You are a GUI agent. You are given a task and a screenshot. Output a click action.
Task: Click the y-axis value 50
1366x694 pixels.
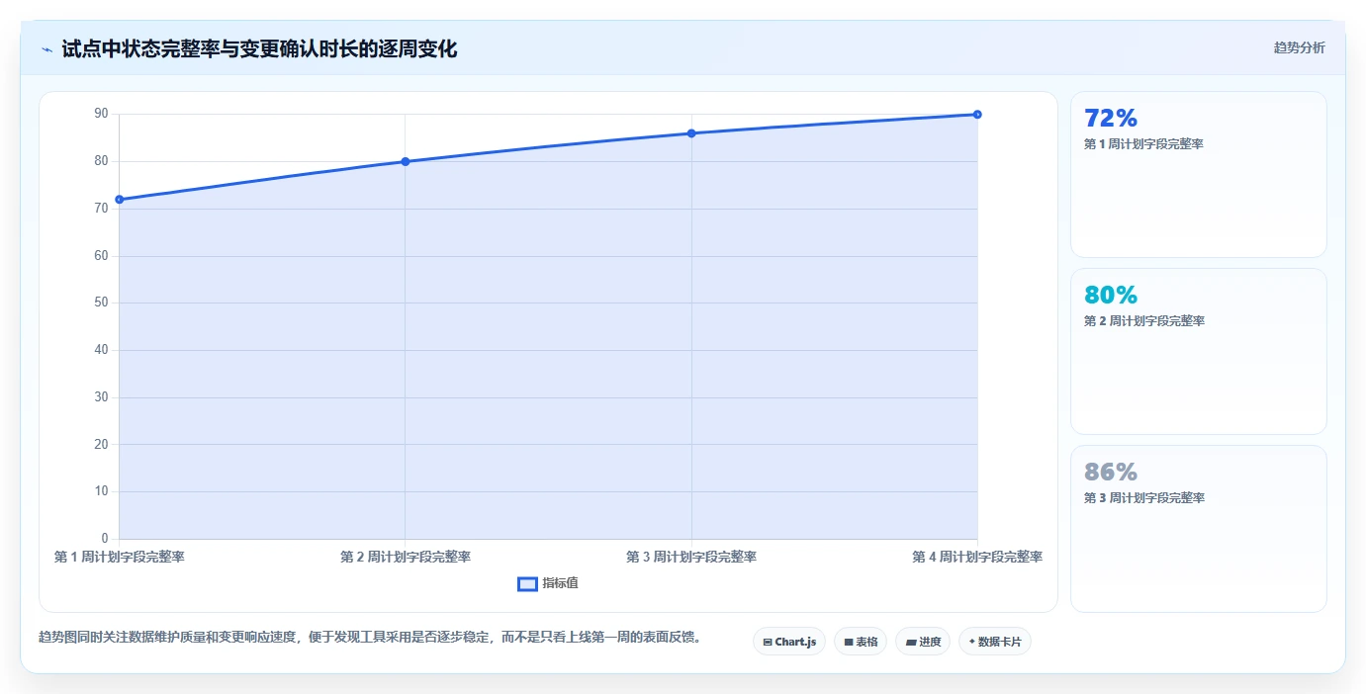101,303
